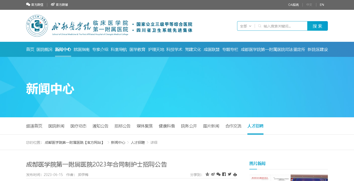Open official WeChat (官方微信) in top bar

coord(35,5)
